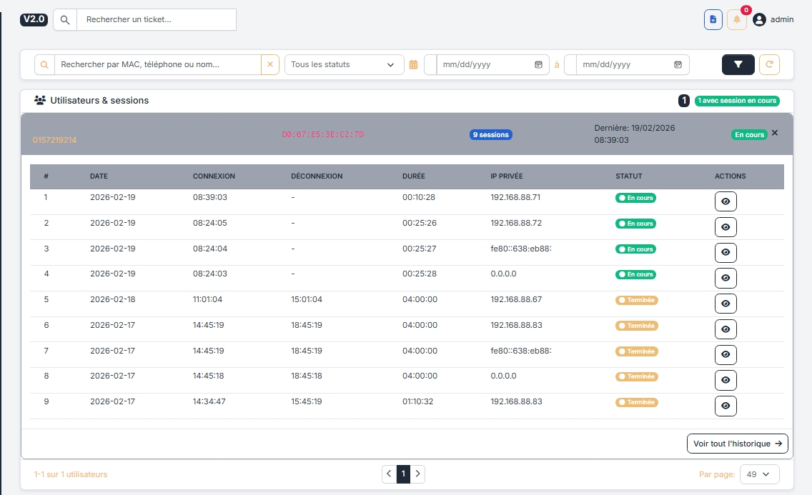Clear the MAC search field with X
Image resolution: width=812 pixels, height=495 pixels.
click(x=270, y=64)
